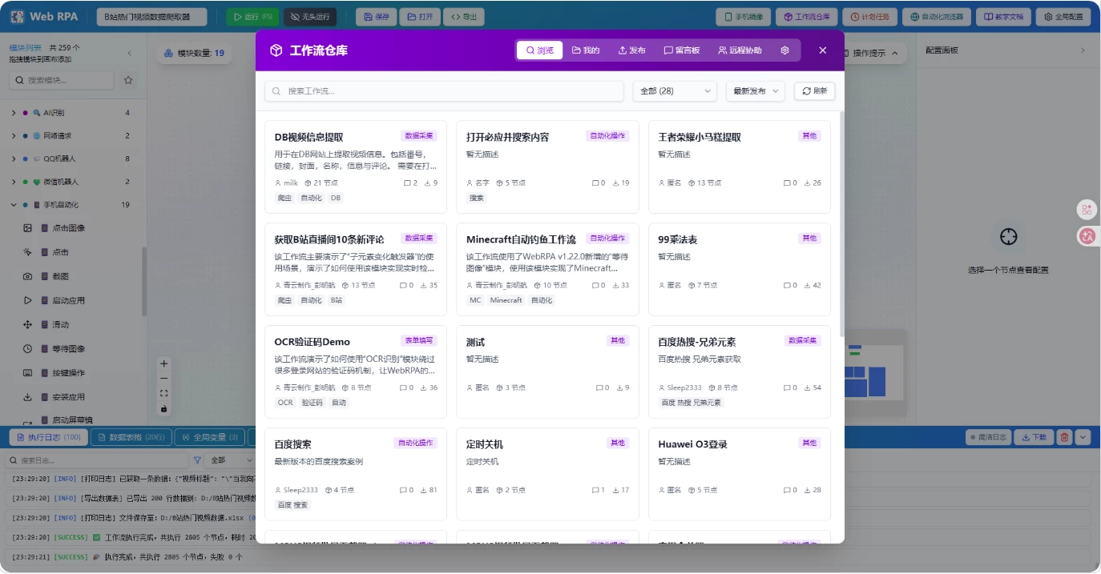Click the 打开 open button

click(x=418, y=17)
